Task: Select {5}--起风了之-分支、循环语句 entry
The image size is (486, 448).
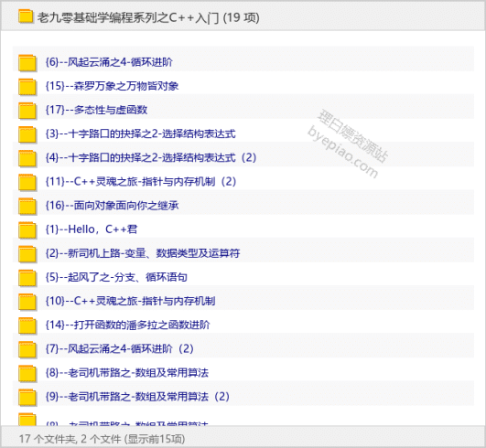Action: coord(116,277)
